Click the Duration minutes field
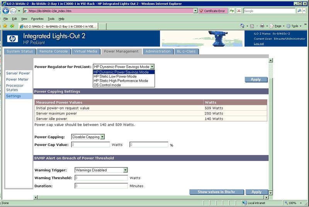Viewport: 309px width, 207px height. point(101,186)
